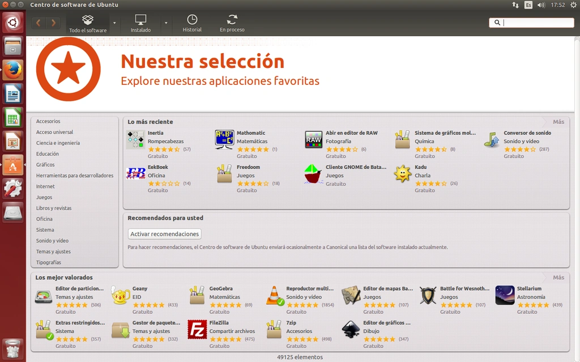Screen dimensions: 580x362
Task: Open the Tipografías category
Action: [x=49, y=262]
